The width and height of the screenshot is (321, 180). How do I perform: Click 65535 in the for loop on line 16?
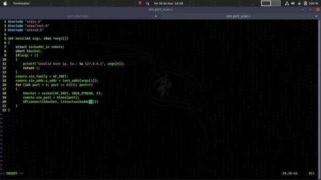[x=71, y=84]
